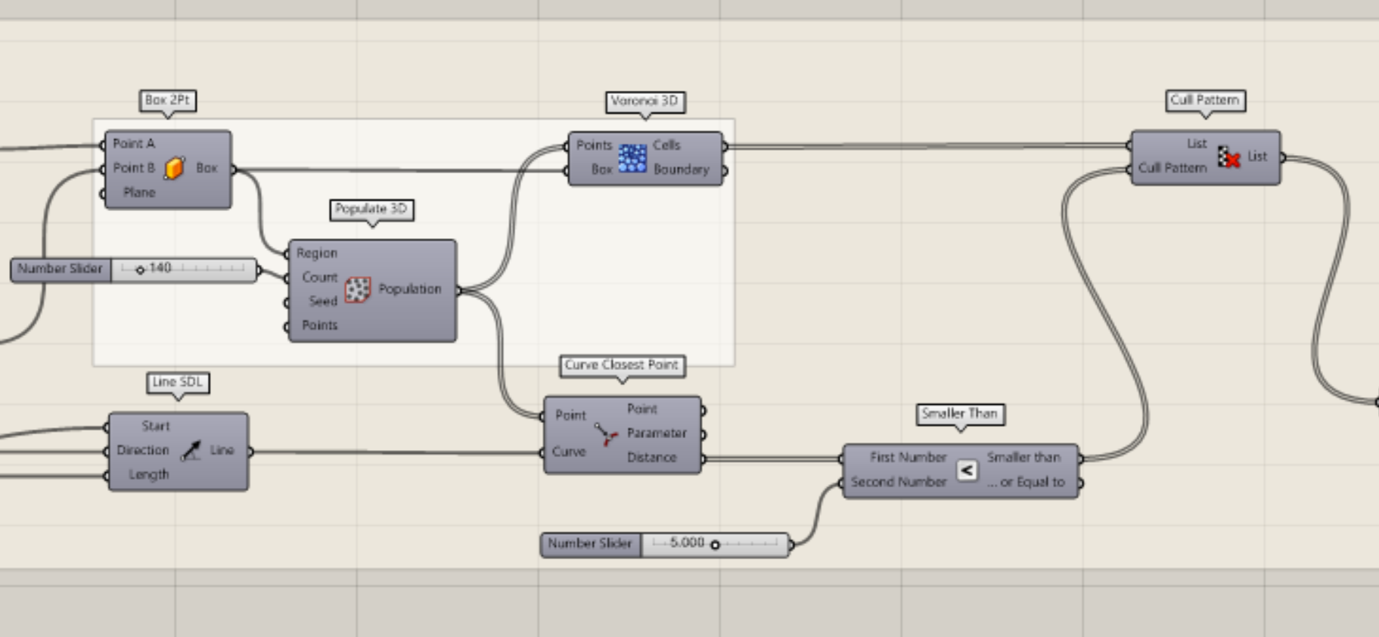
Task: Click the Length input on Line SDL
Action: pyautogui.click(x=148, y=475)
